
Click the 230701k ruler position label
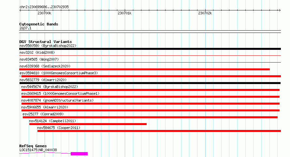tap(124, 13)
